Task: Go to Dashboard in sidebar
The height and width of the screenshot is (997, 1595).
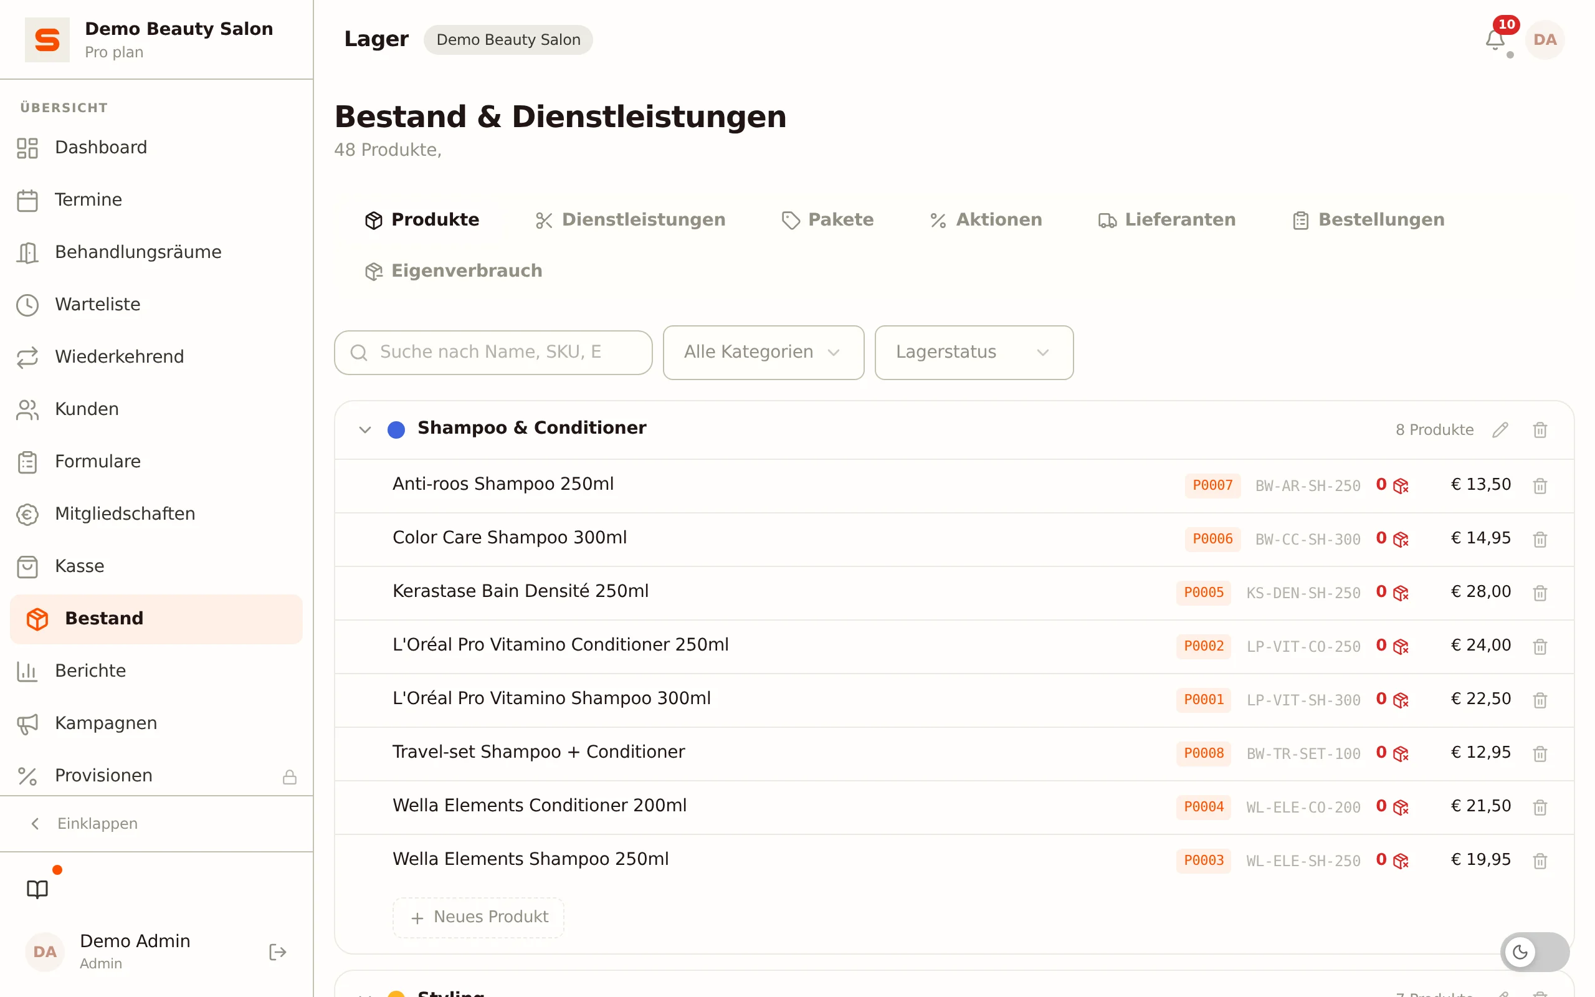Action: 156,148
